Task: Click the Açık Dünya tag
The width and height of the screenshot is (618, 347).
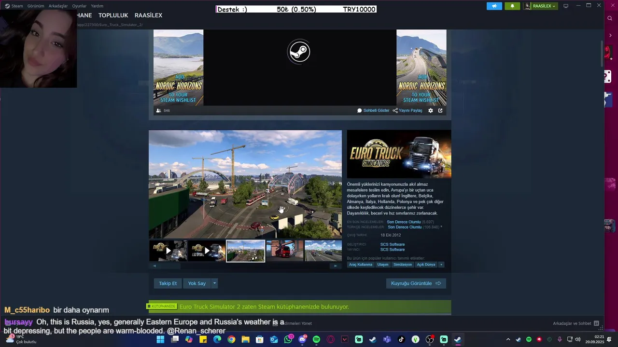Action: click(x=426, y=265)
